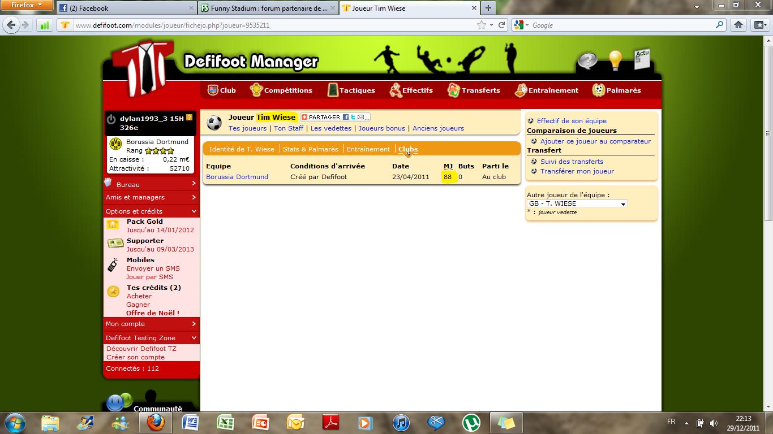Click the Firefox back arrow button

click(11, 25)
